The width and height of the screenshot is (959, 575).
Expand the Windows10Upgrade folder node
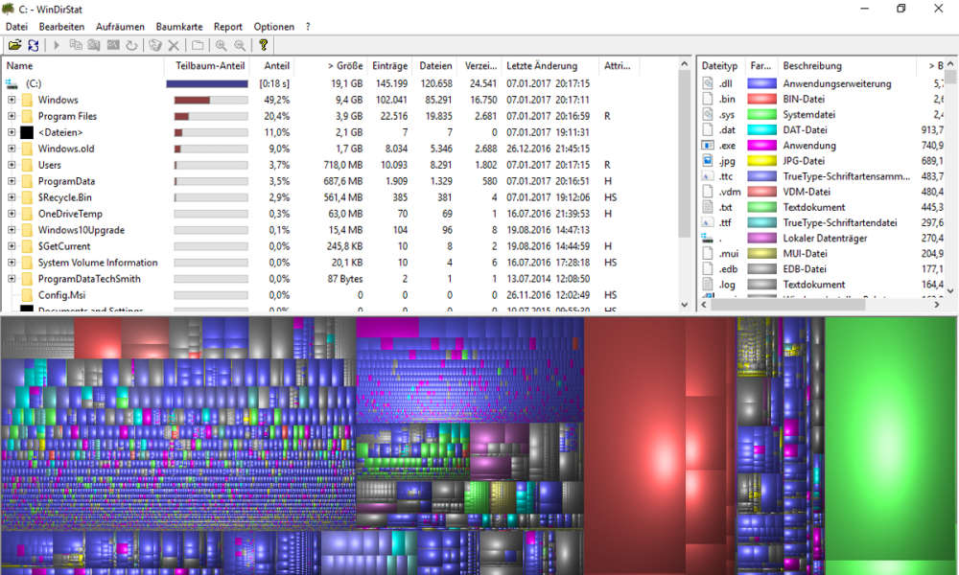[x=11, y=230]
